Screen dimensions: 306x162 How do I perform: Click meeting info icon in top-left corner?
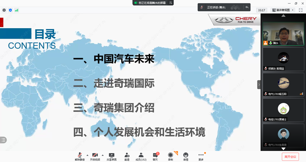pos(4,10)
